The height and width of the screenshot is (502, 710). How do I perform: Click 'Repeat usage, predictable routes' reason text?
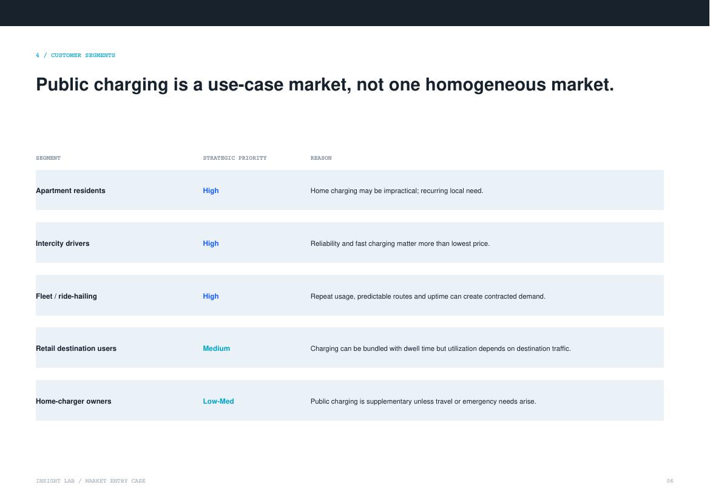(x=428, y=296)
